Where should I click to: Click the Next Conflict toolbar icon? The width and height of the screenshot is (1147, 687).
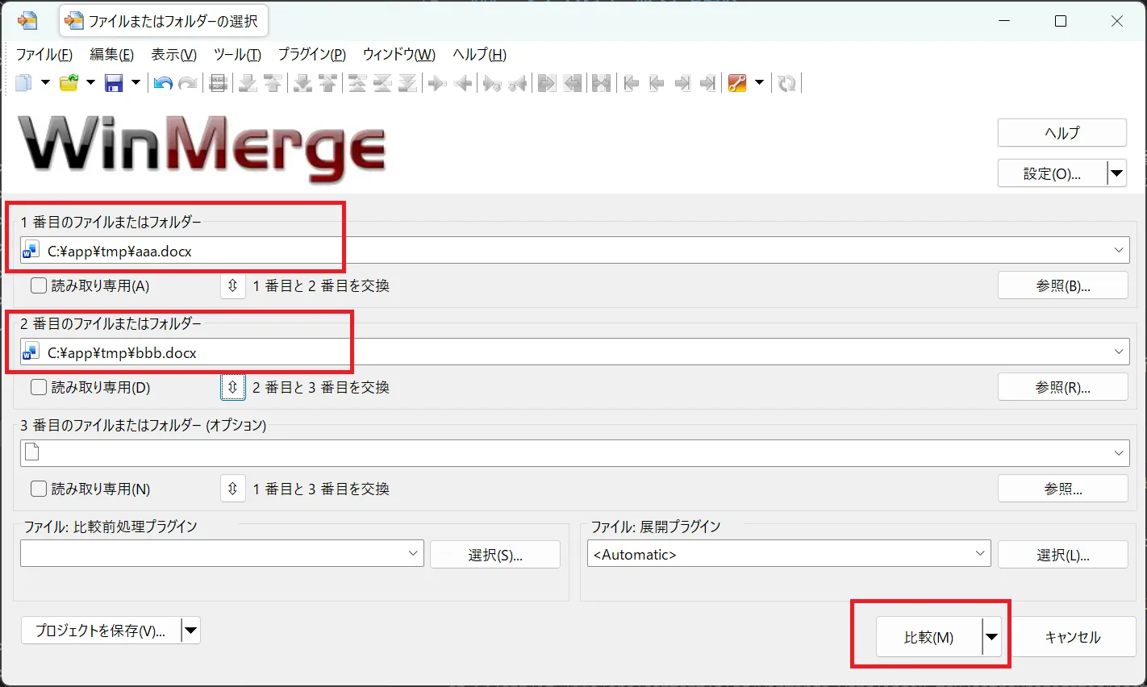302,83
